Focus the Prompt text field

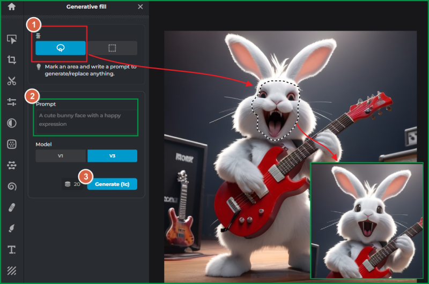point(86,122)
